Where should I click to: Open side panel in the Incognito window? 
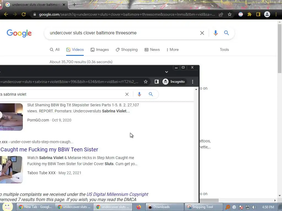(x=156, y=82)
